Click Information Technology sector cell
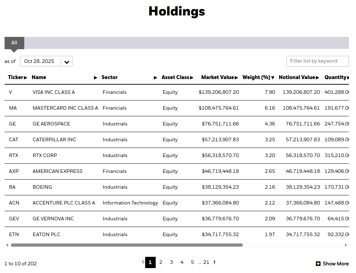This screenshot has width=356, height=273. pyautogui.click(x=130, y=203)
